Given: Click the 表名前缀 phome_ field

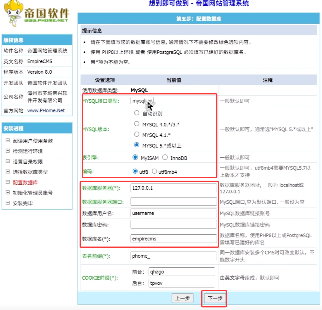Looking at the screenshot, I should [174, 256].
